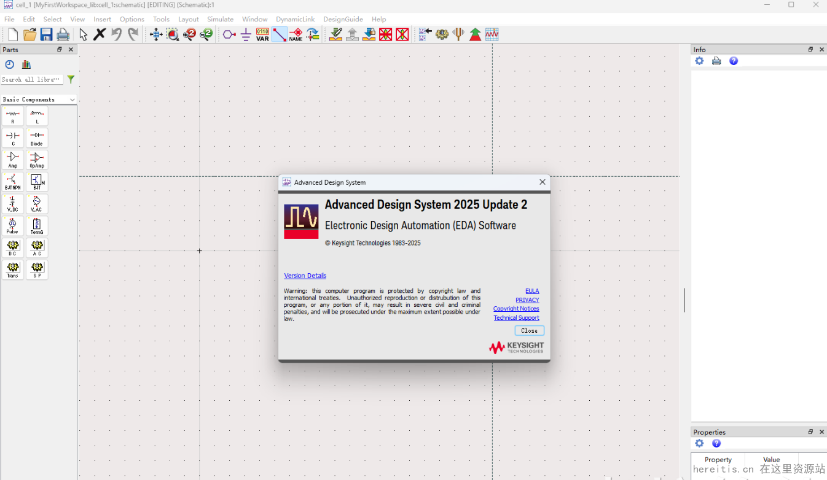
Task: Create a new design via toolbar
Action: point(13,34)
